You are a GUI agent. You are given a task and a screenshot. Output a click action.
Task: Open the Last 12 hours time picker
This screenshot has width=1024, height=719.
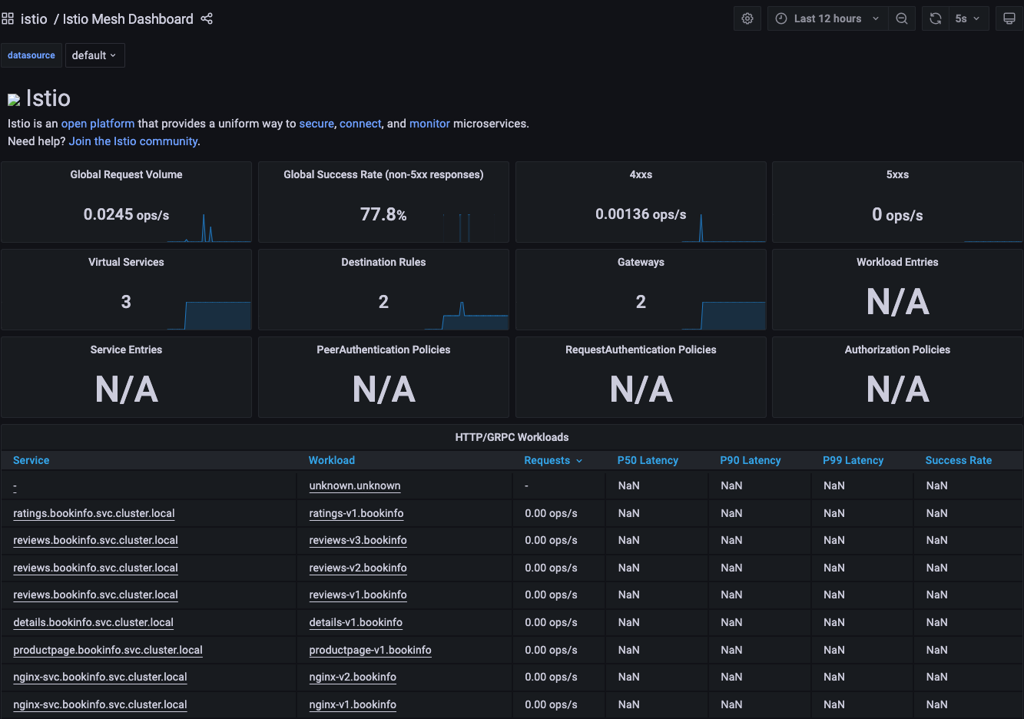(827, 18)
